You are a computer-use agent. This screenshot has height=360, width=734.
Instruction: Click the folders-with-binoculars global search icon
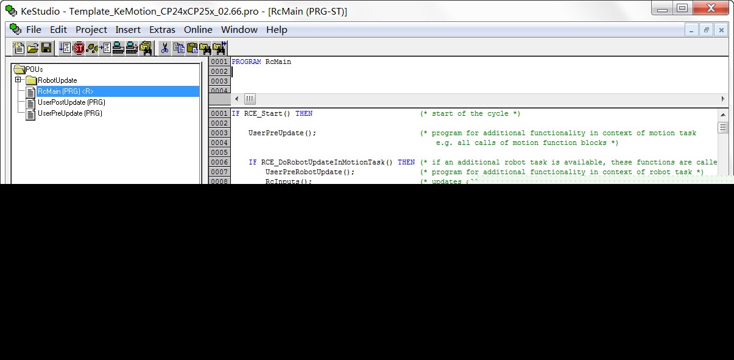point(146,48)
